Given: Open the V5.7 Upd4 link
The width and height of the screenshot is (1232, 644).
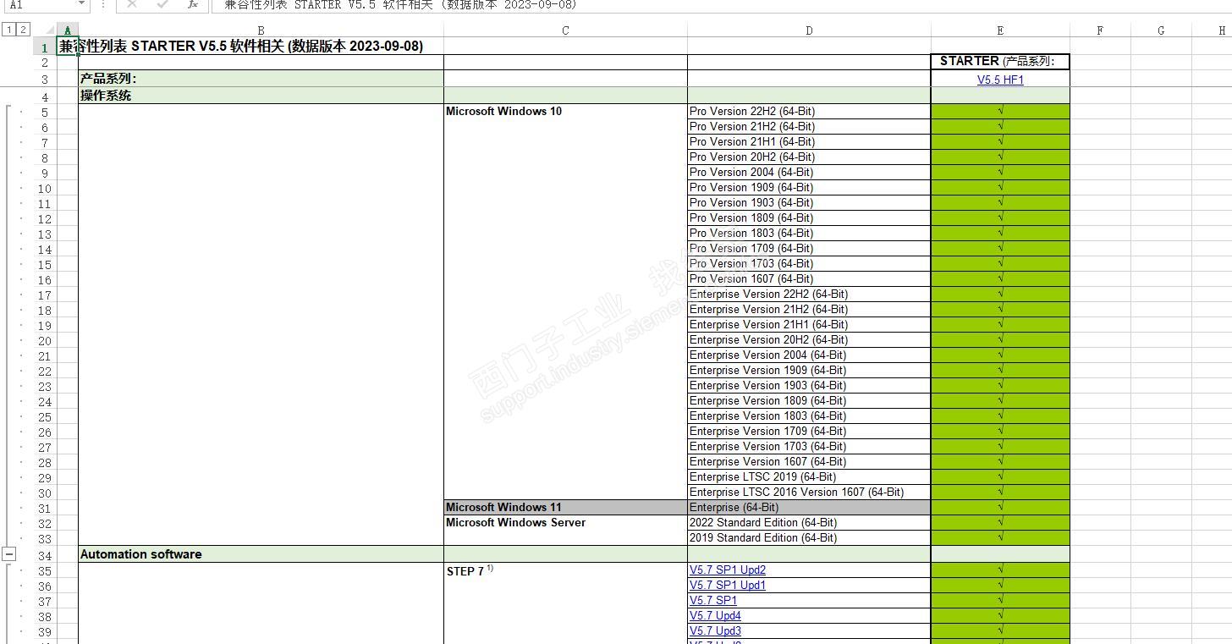Looking at the screenshot, I should (x=715, y=616).
